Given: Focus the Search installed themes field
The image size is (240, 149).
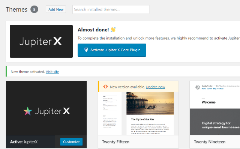Looking at the screenshot, I should 111,9.
